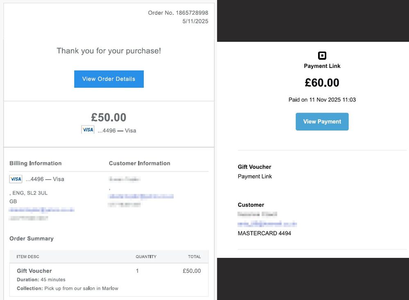Click the MASTERCARD 4494 text

tap(264, 233)
